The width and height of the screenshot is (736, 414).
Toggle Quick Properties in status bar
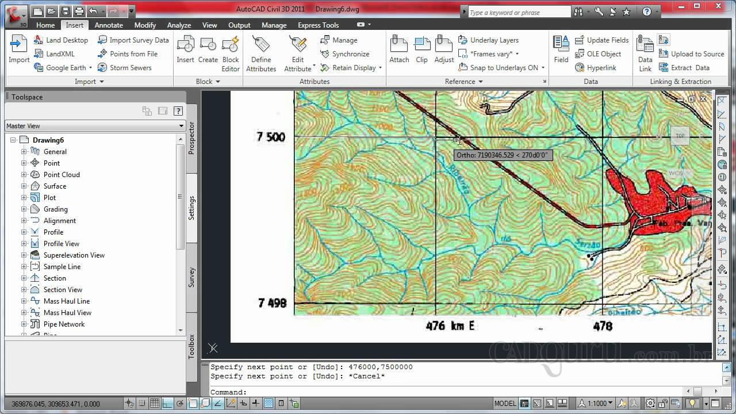[x=281, y=404]
